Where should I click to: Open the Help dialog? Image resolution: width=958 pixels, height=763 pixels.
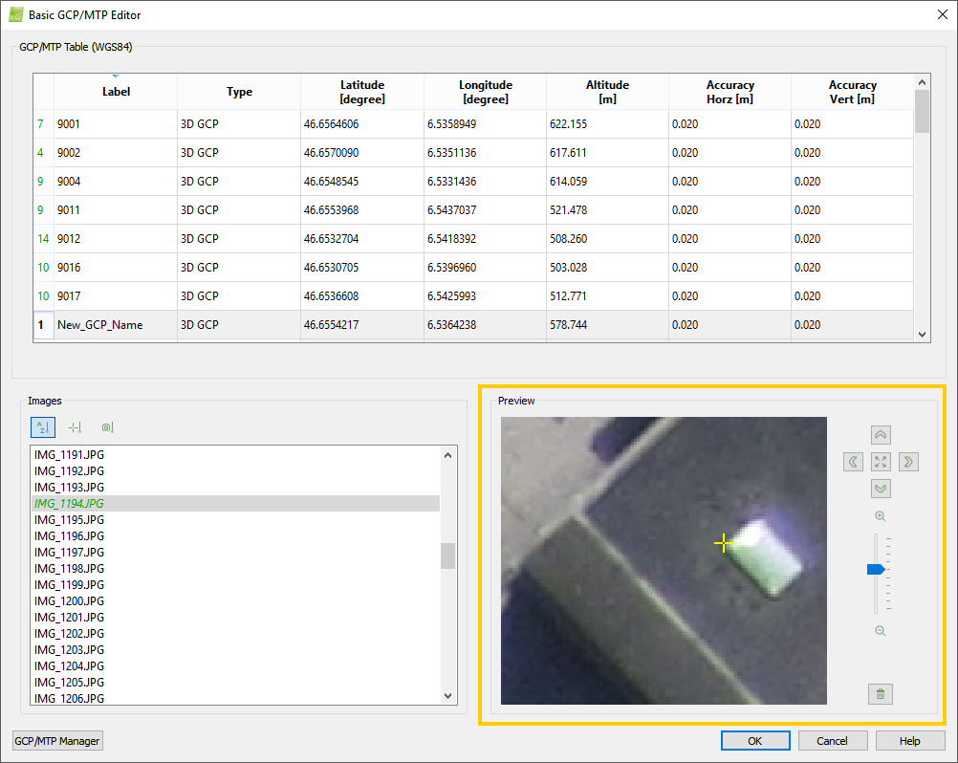pos(907,740)
